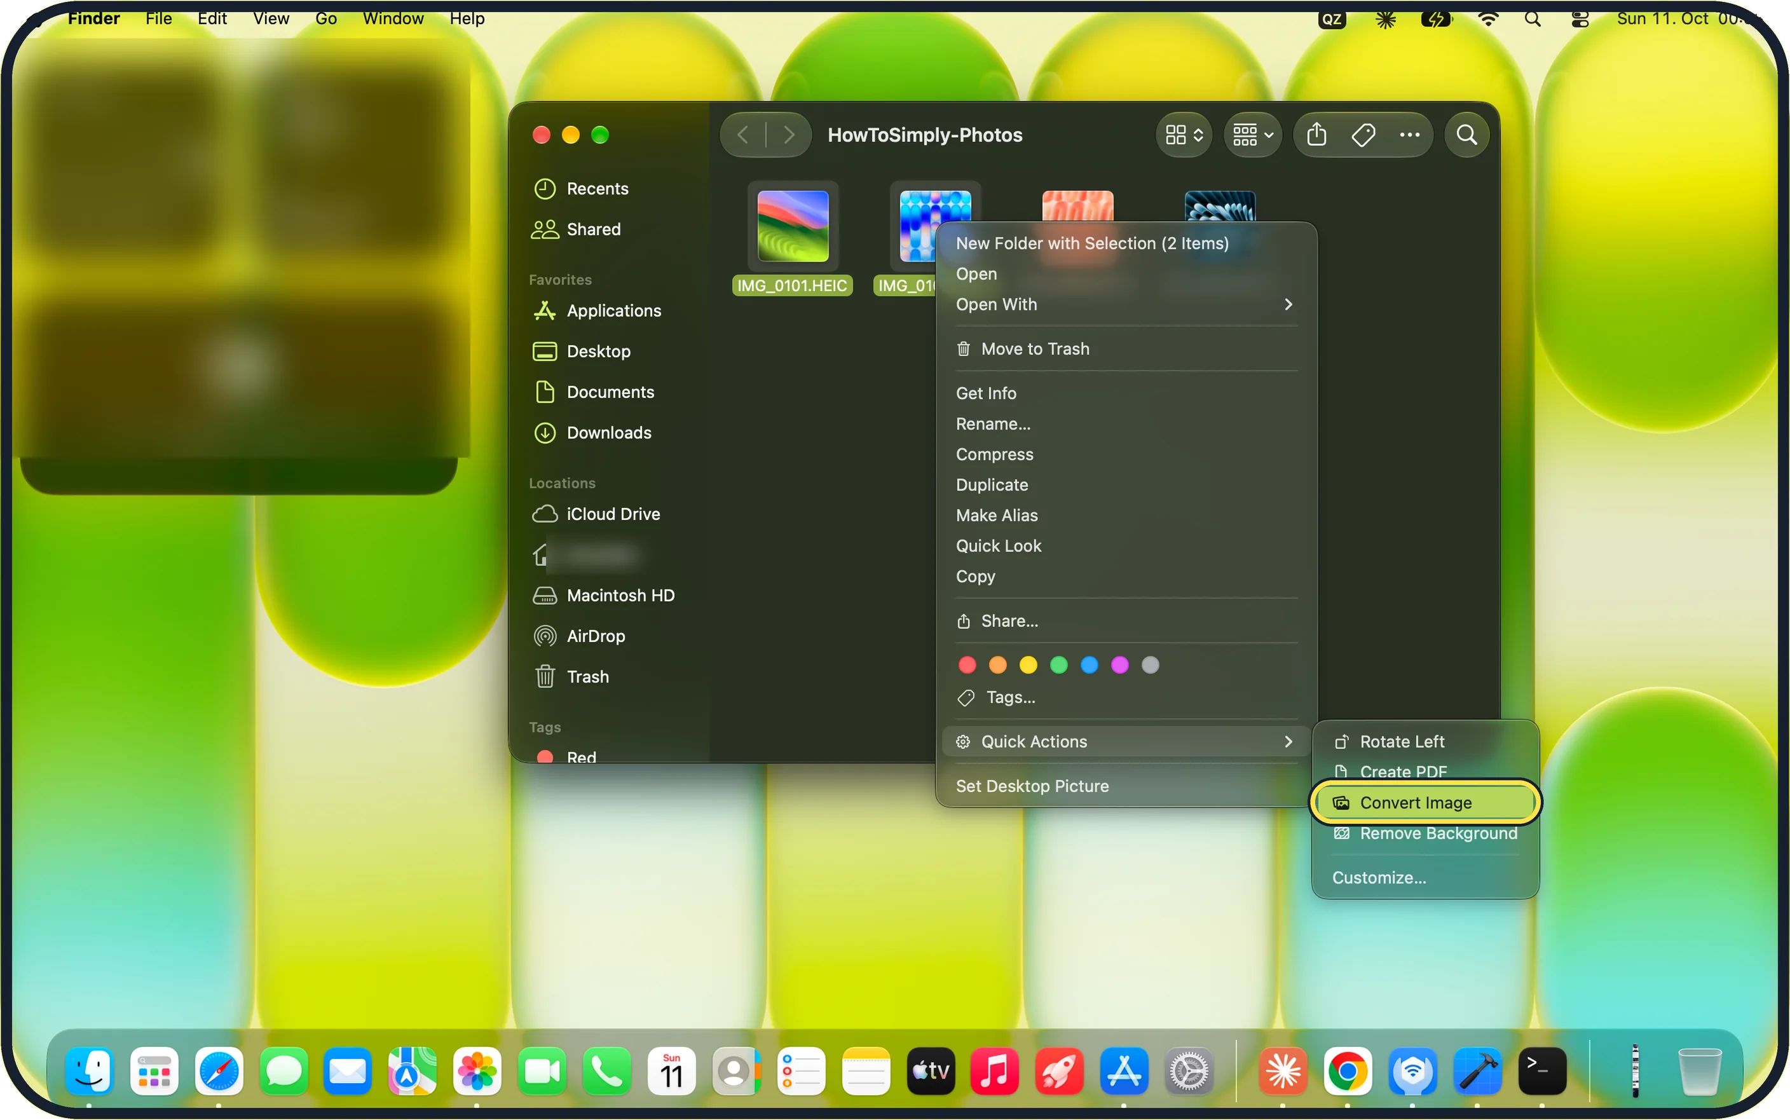Choose Make Alias
Screen dimensions: 1790x1120
997,516
